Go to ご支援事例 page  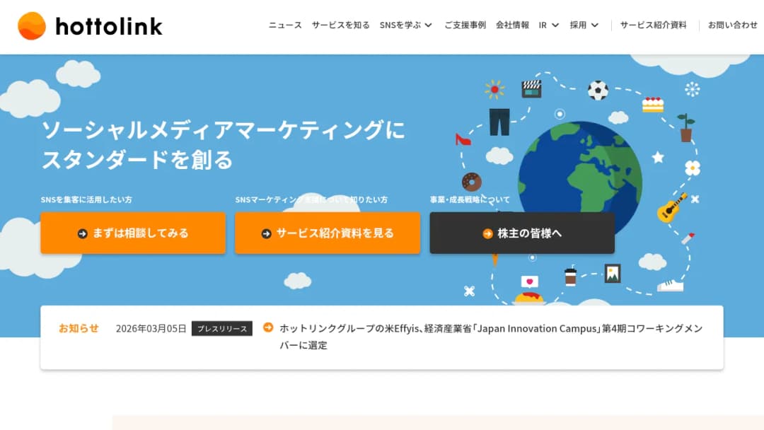[465, 25]
